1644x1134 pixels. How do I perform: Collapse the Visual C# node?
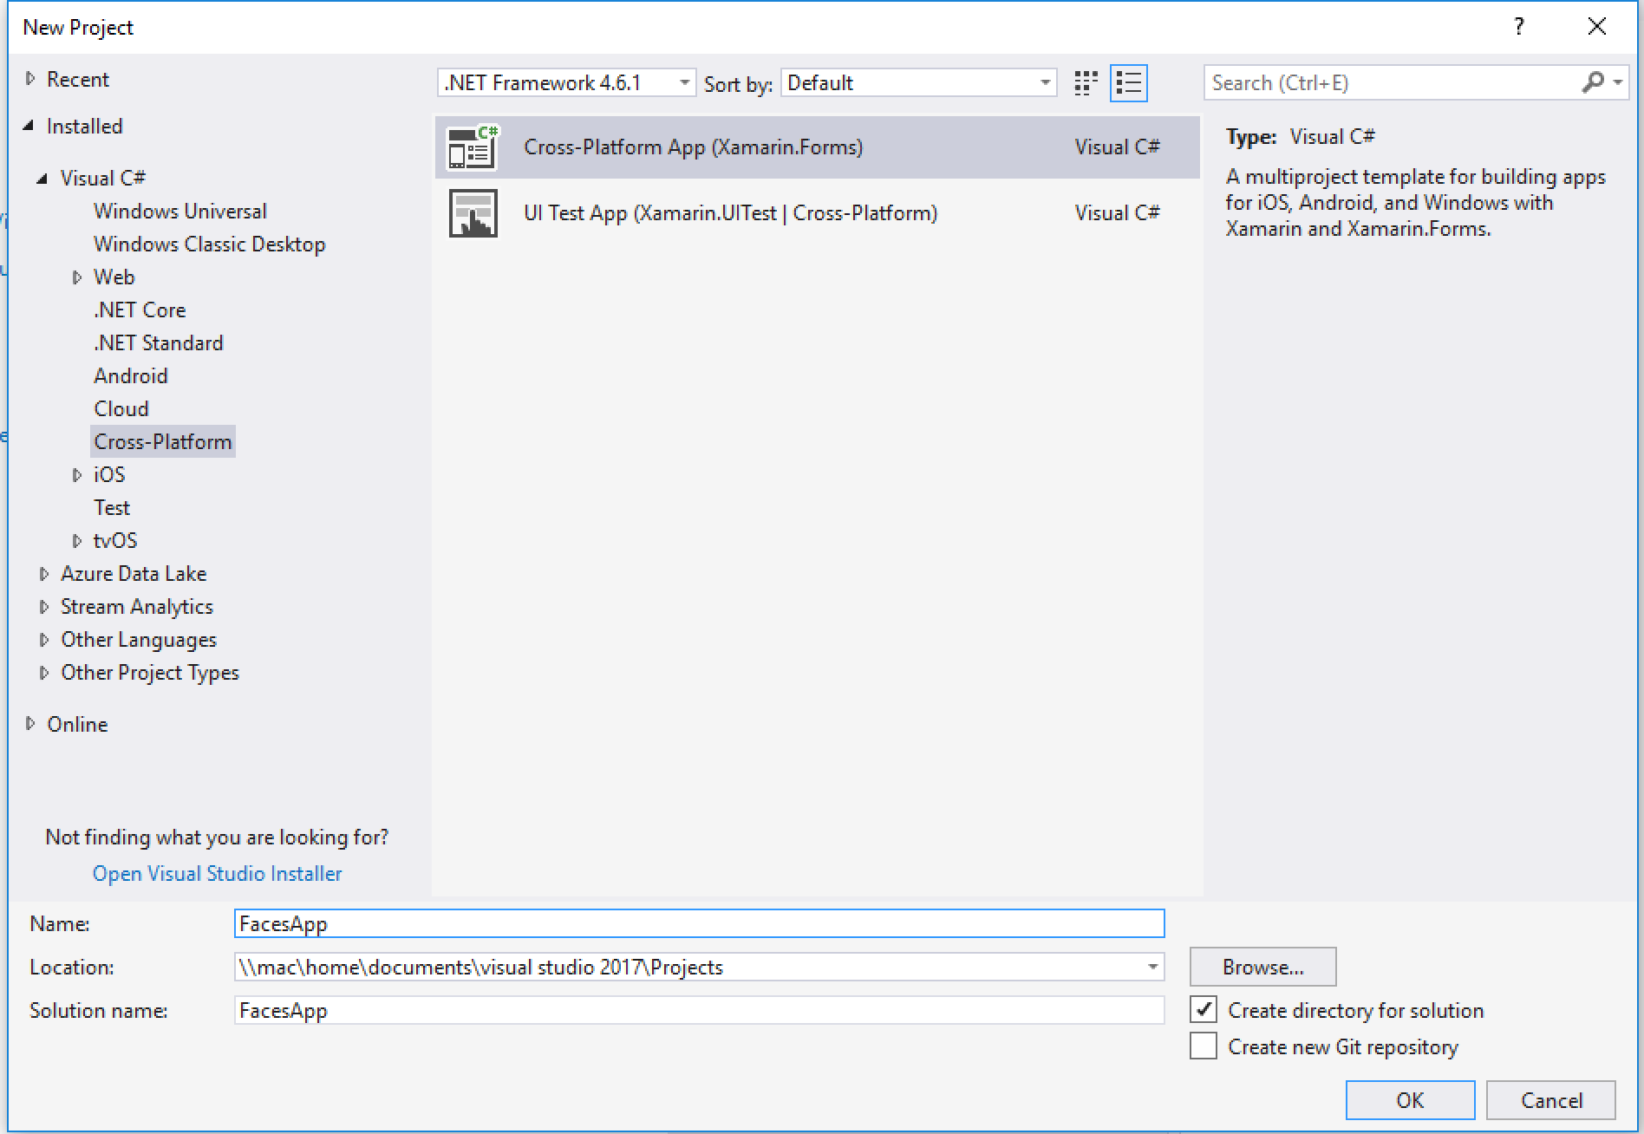pyautogui.click(x=42, y=179)
